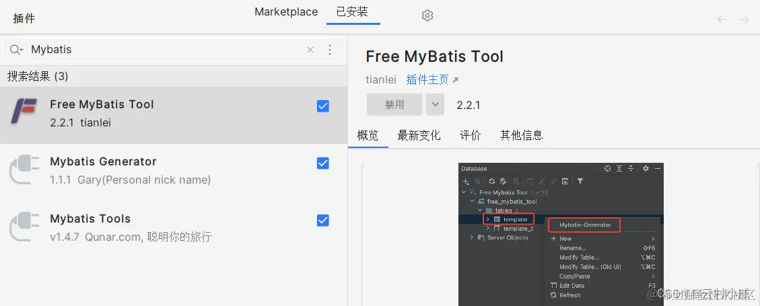Disable the Free MyBatis Tool checkbox

(x=323, y=106)
